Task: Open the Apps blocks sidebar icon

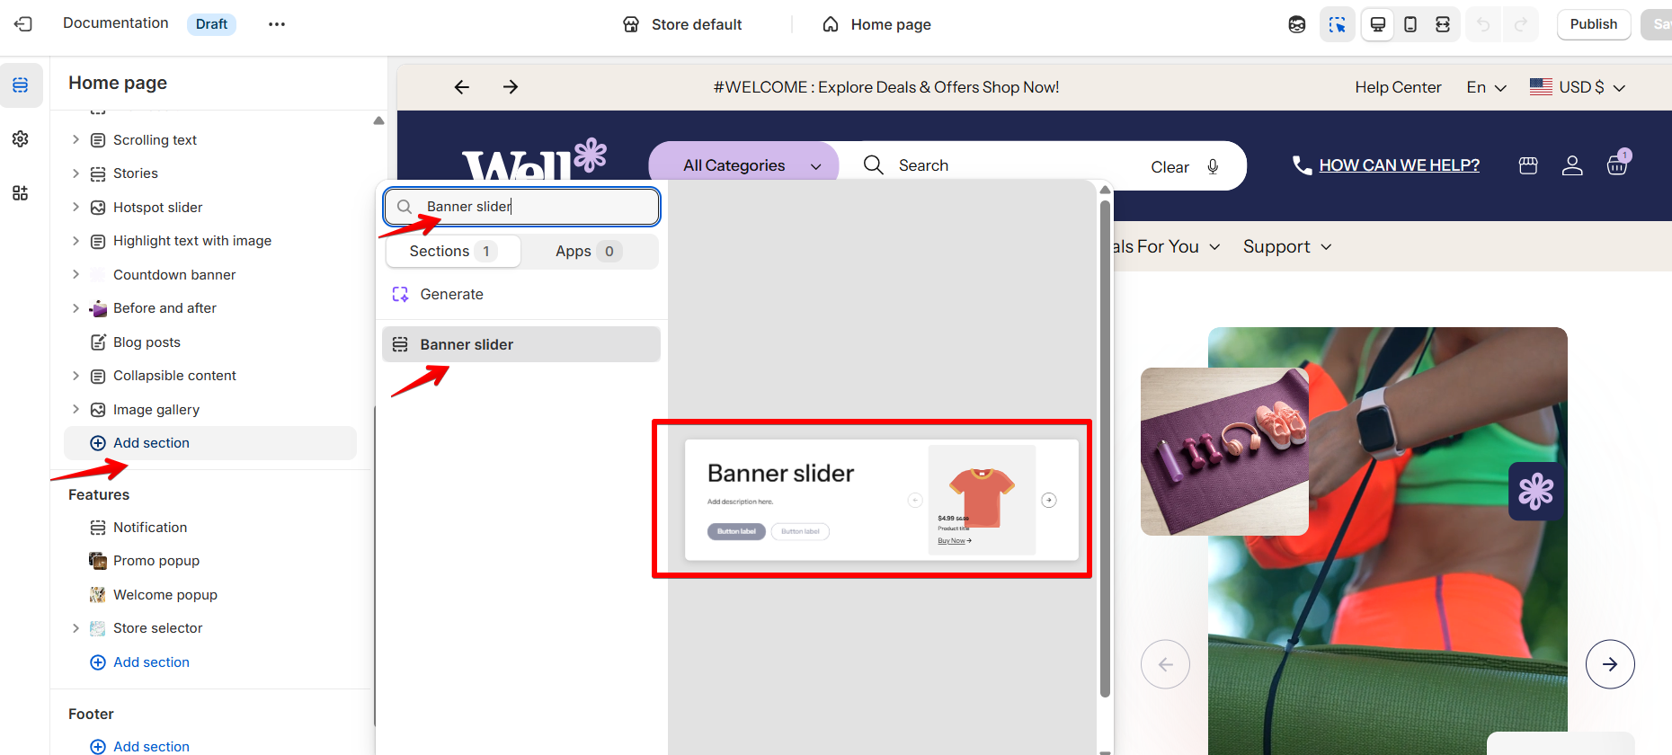Action: point(21,193)
